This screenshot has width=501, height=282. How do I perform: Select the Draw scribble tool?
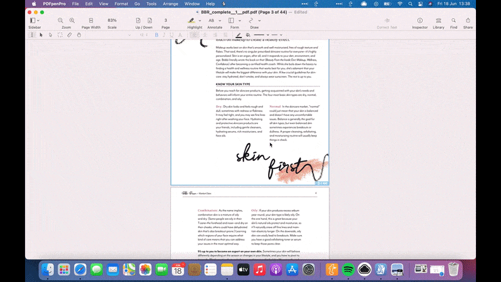click(x=251, y=21)
